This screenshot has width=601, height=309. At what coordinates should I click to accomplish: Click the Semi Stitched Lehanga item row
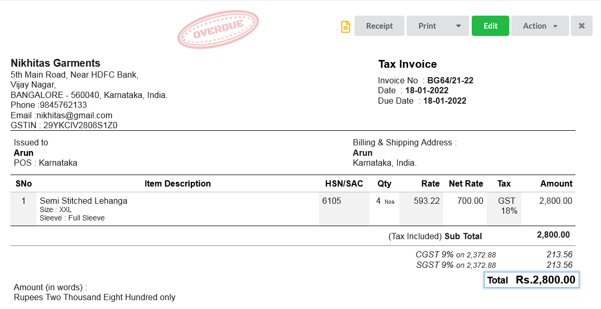pyautogui.click(x=293, y=209)
